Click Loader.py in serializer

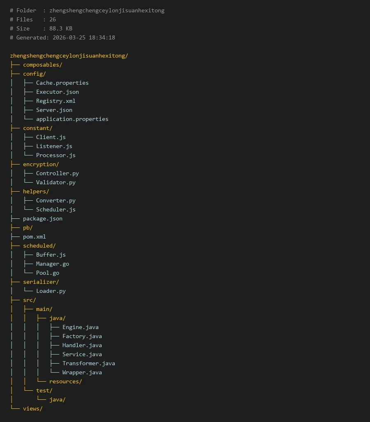tap(51, 291)
